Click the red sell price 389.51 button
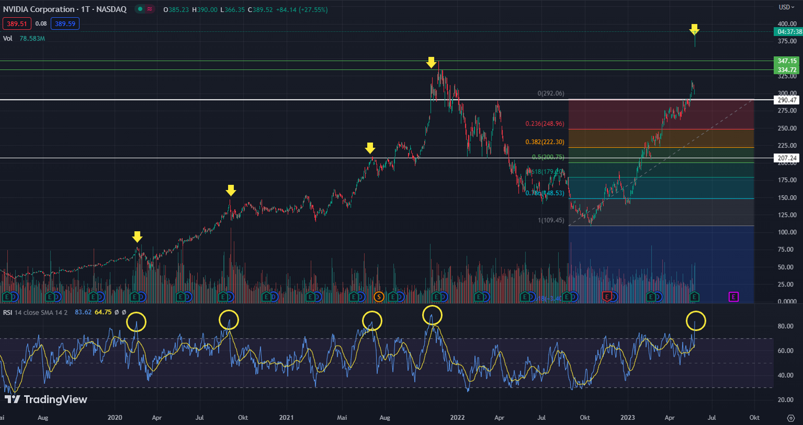803x425 pixels. tap(17, 23)
